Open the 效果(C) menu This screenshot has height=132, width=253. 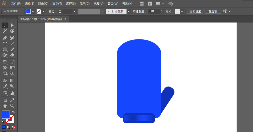pos(85,4)
